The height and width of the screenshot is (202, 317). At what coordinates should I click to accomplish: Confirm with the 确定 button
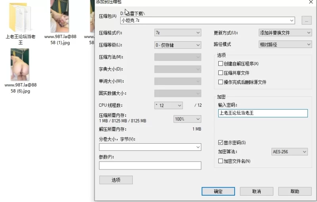tap(218, 191)
